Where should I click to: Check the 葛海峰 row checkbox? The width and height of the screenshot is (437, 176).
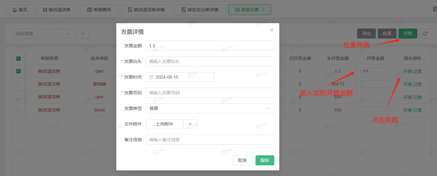(18, 84)
